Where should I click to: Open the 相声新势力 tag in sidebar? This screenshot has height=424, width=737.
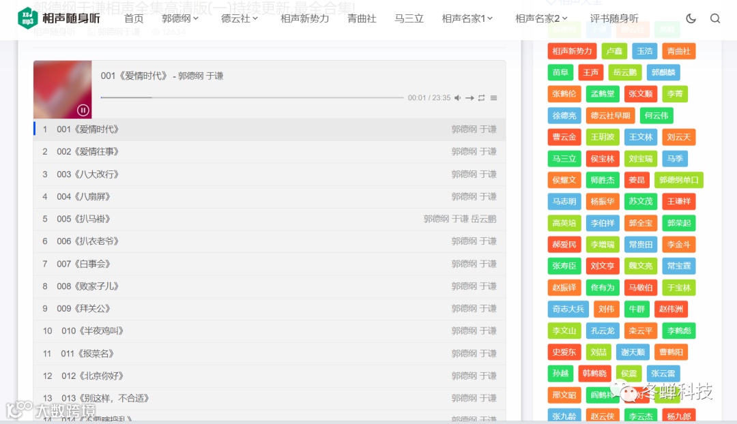572,51
